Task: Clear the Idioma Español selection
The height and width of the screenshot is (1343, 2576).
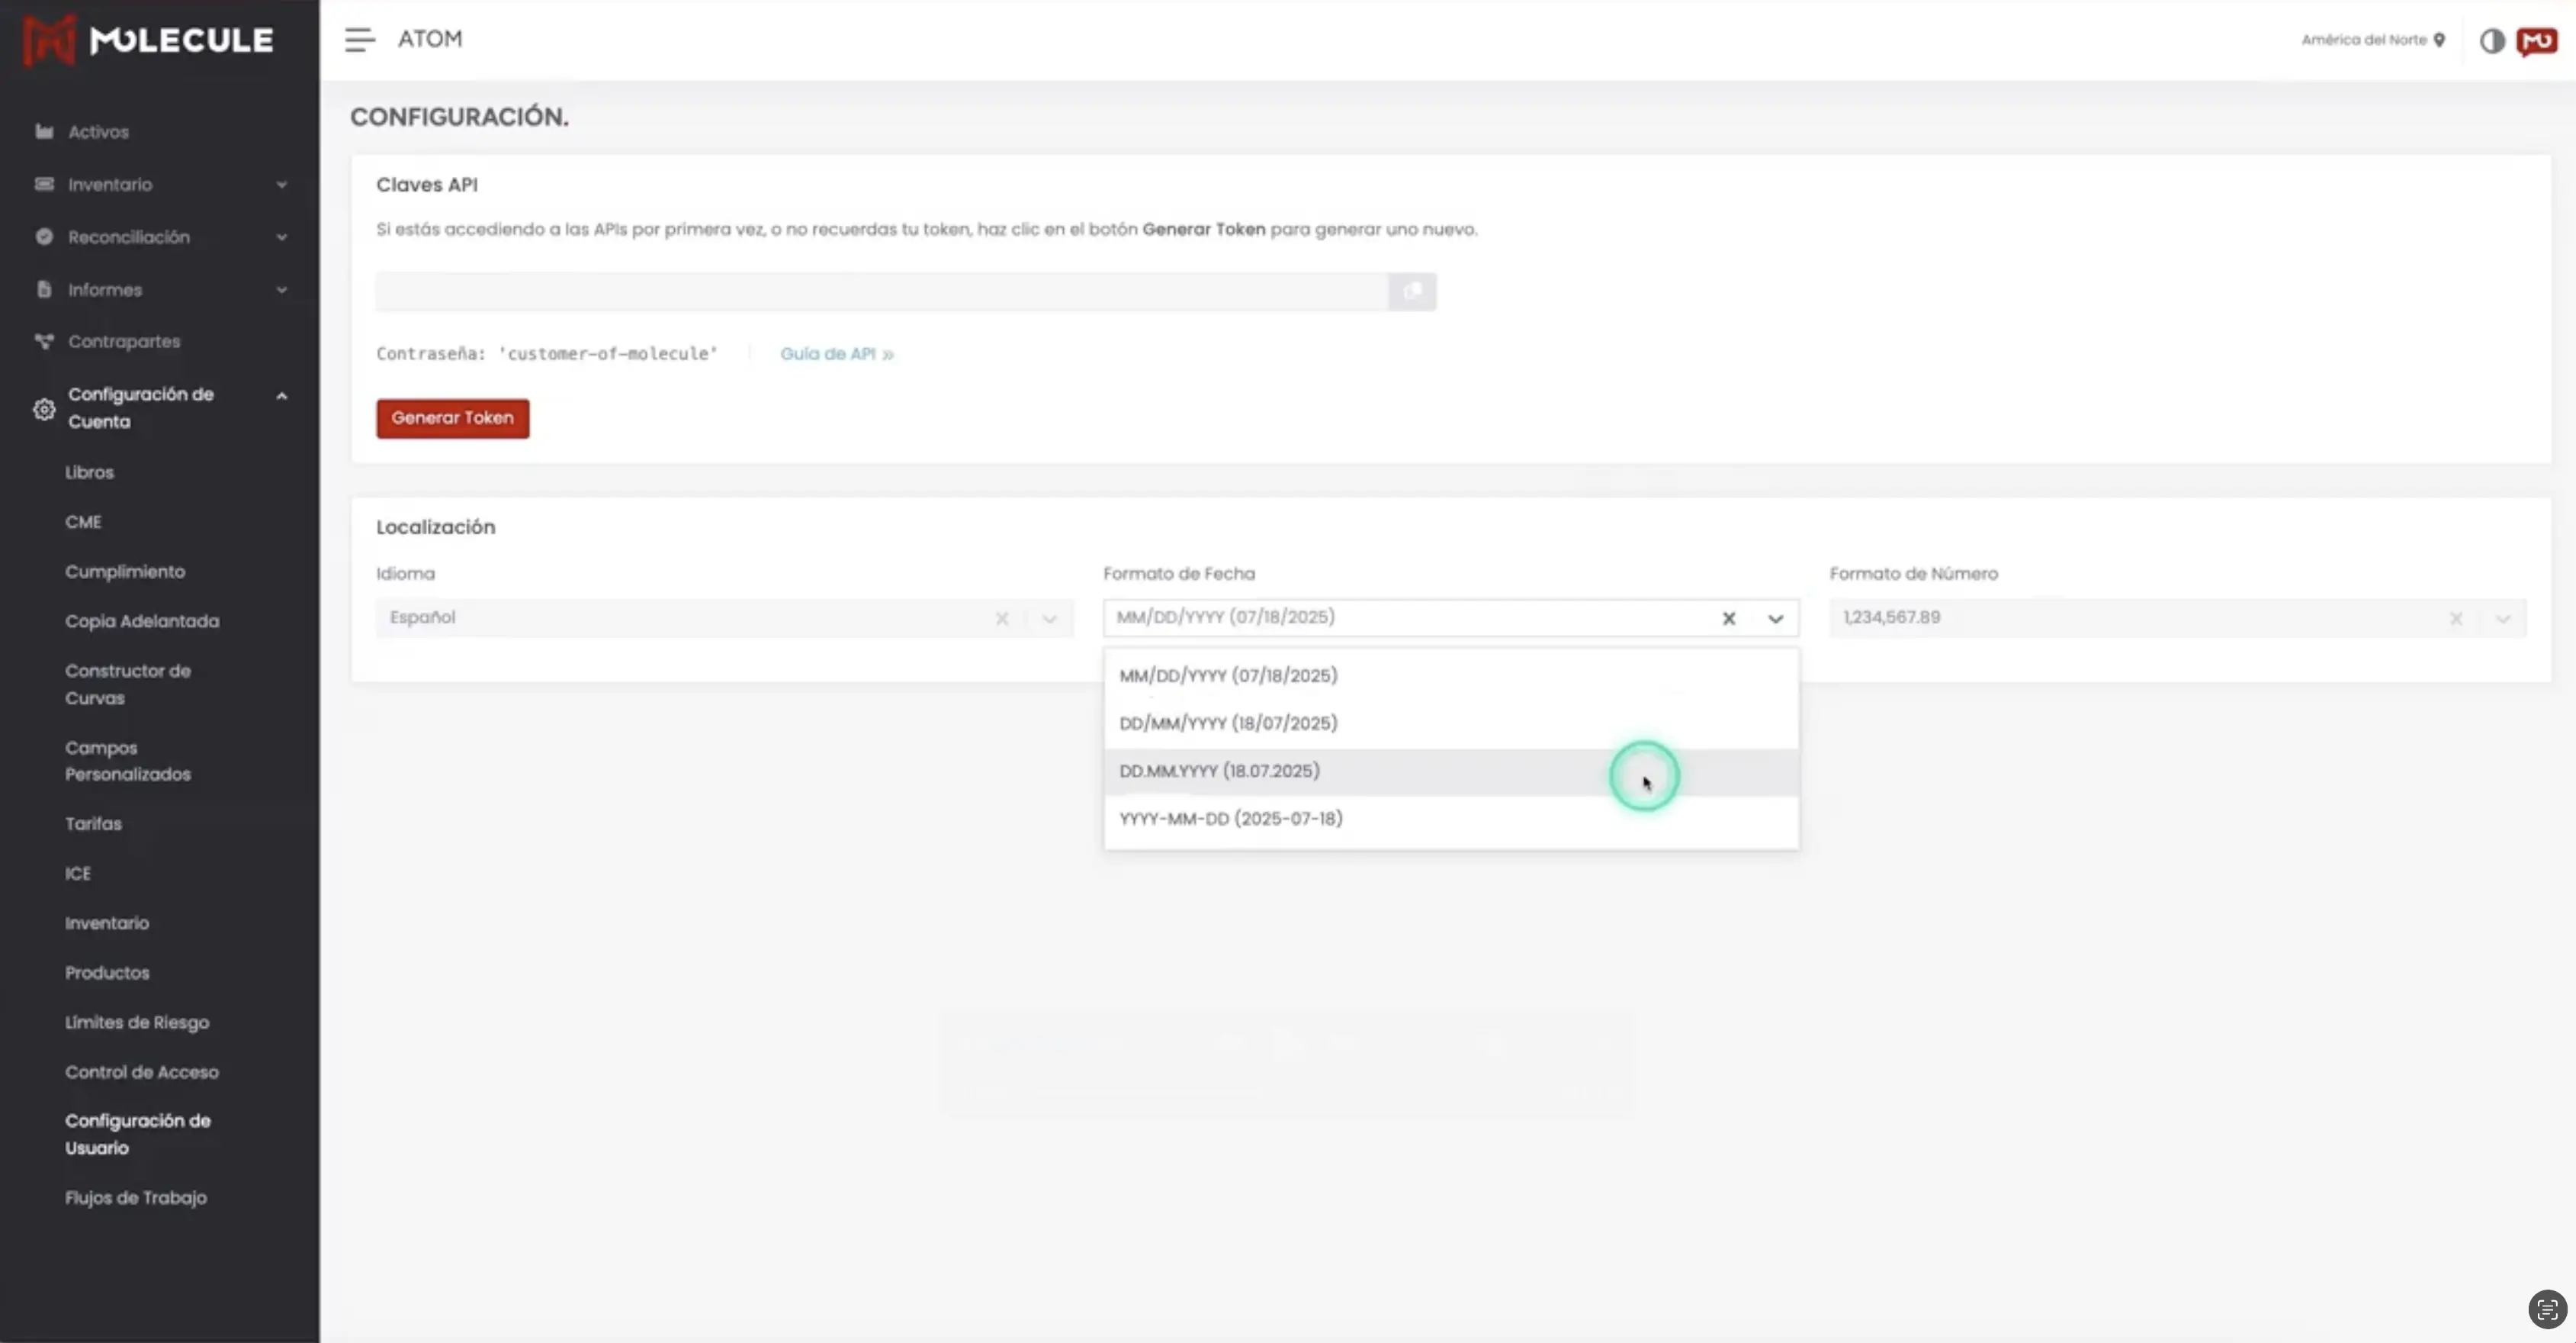Action: (1002, 618)
